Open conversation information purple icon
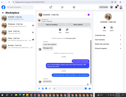Screen dimensions: 126x97 tap(89, 15)
